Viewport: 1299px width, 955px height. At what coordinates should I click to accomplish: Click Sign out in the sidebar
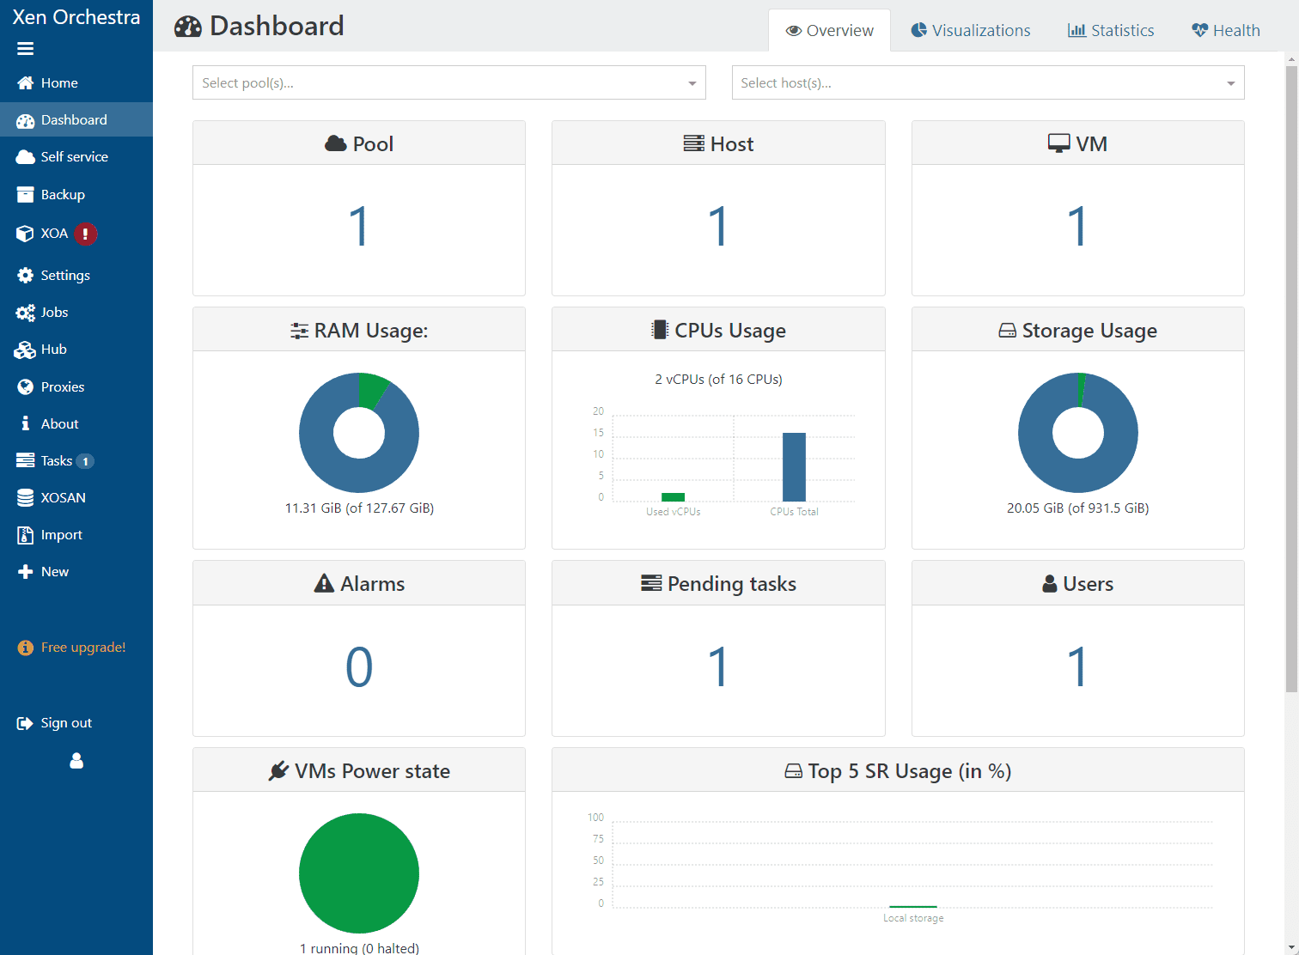click(x=65, y=723)
